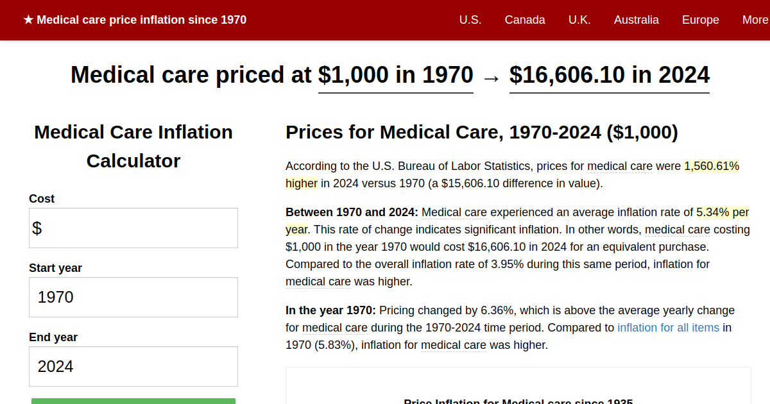770x404 pixels.
Task: Open the Canada navigation link
Action: click(525, 20)
